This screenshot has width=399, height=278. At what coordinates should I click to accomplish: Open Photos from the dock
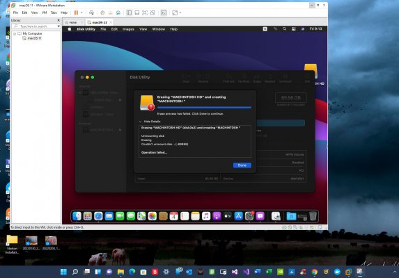pos(152,216)
